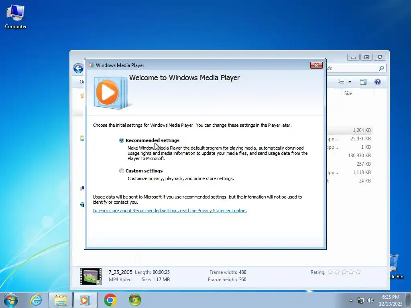
Task: Select the Recommended settings radio button
Action: coord(121,140)
